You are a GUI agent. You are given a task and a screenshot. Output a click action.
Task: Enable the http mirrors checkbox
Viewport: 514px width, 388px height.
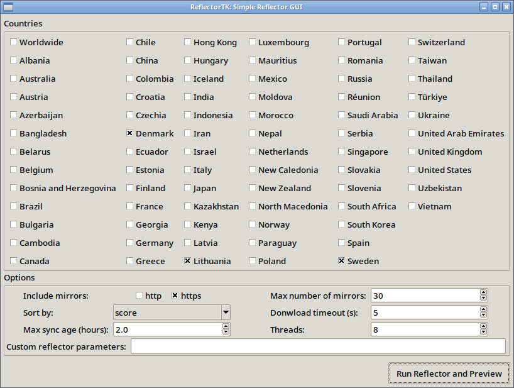pos(139,296)
